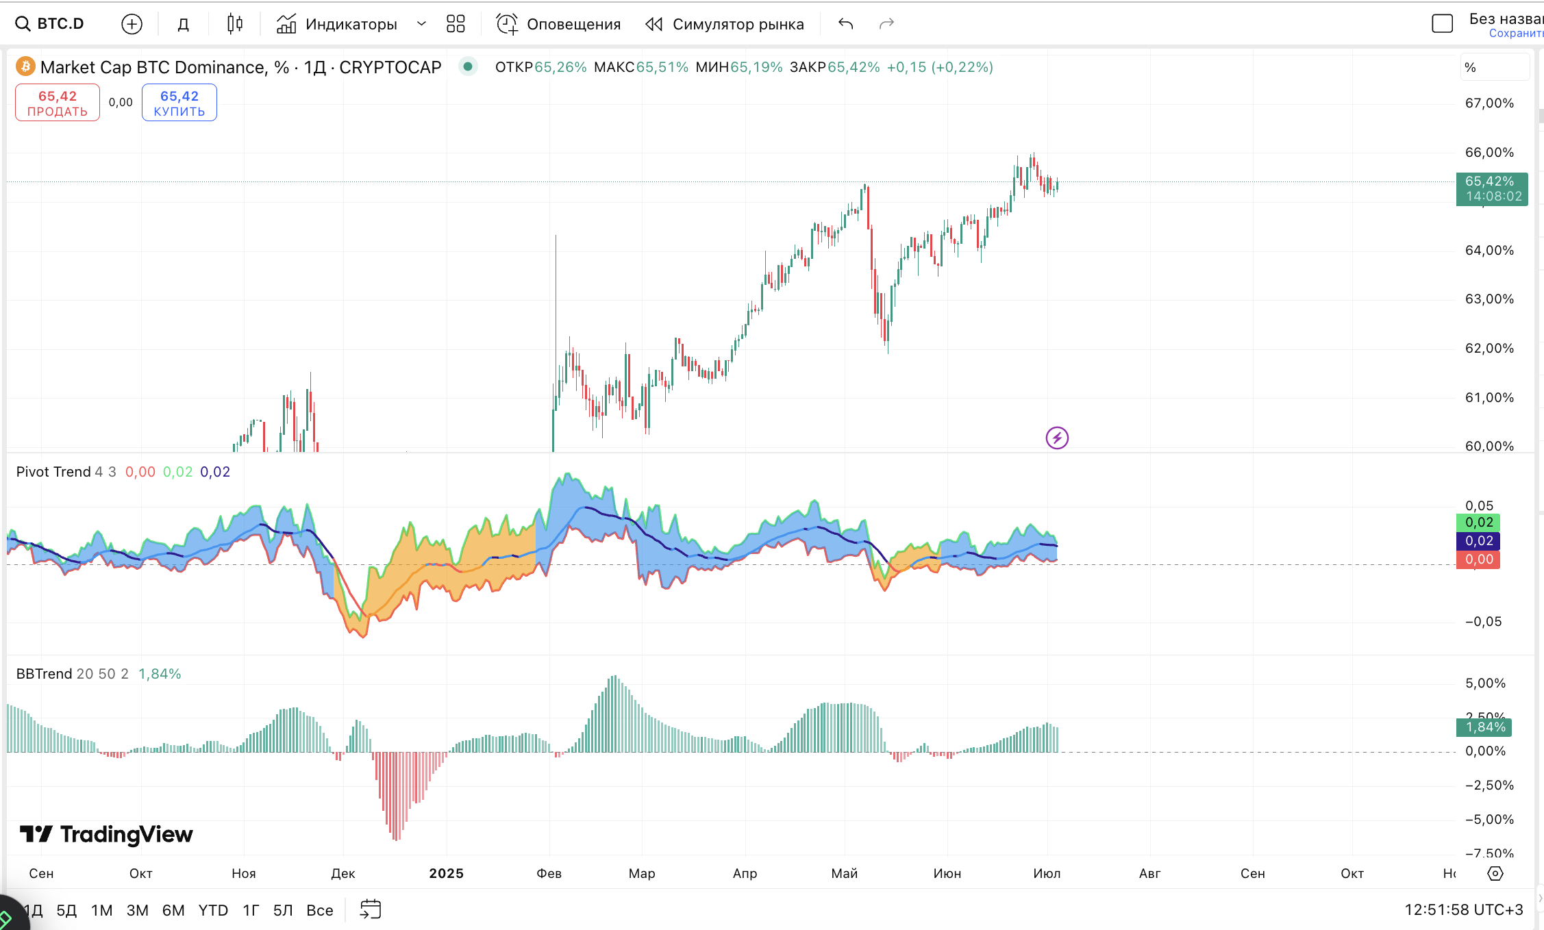Start Симулятор рынка replay mode
The width and height of the screenshot is (1544, 930).
725,24
